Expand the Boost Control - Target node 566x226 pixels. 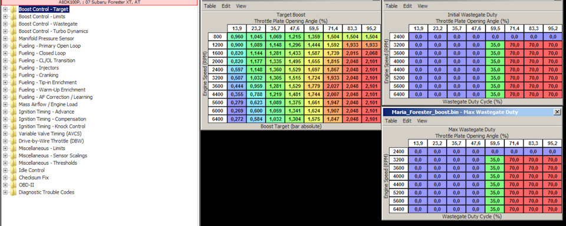click(5, 9)
